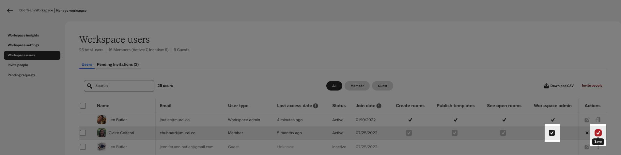
Task: Click the See open rooms column header
Action: [504, 106]
